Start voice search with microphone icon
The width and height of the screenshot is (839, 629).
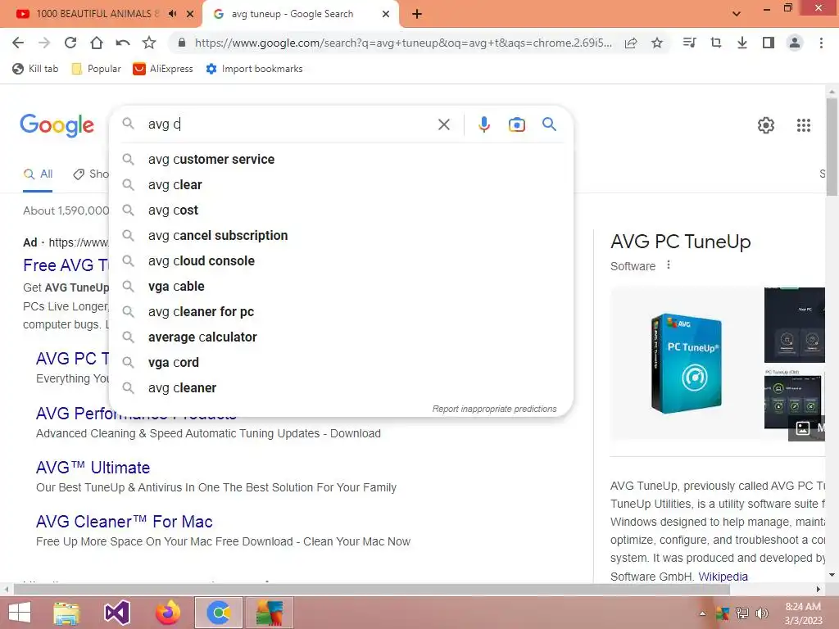[483, 124]
